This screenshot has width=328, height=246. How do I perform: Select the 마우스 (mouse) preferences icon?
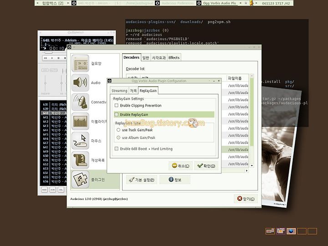[80, 141]
